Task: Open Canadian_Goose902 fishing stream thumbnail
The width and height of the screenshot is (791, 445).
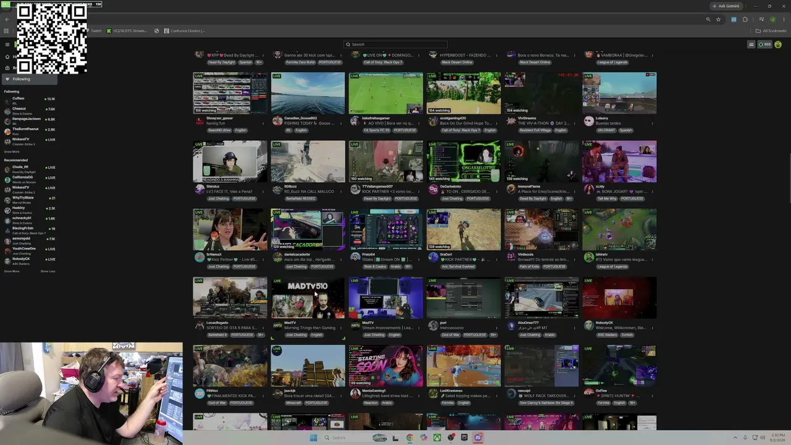Action: tap(308, 93)
